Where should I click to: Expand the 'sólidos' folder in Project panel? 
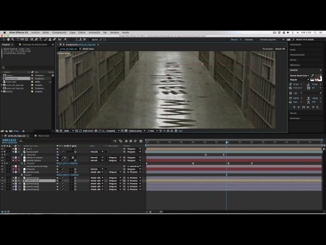click(2, 91)
